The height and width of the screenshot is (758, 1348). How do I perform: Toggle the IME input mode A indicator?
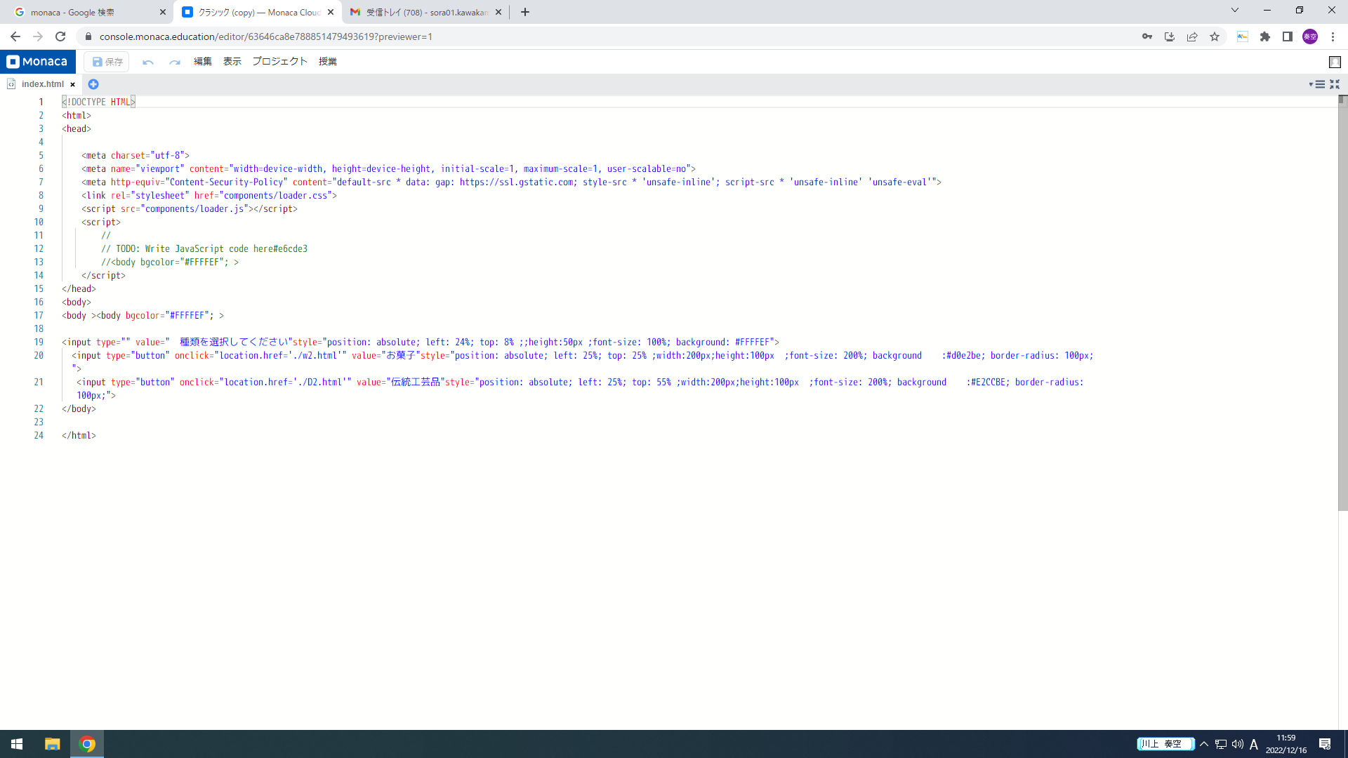click(x=1254, y=744)
